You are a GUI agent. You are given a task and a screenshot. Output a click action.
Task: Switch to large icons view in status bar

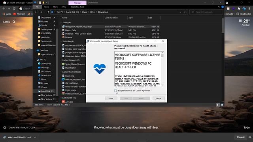pos(222,105)
